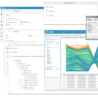This screenshot has height=98, width=98.
Task: Open the Queues icon in admin sidebar
Action: [2, 18]
